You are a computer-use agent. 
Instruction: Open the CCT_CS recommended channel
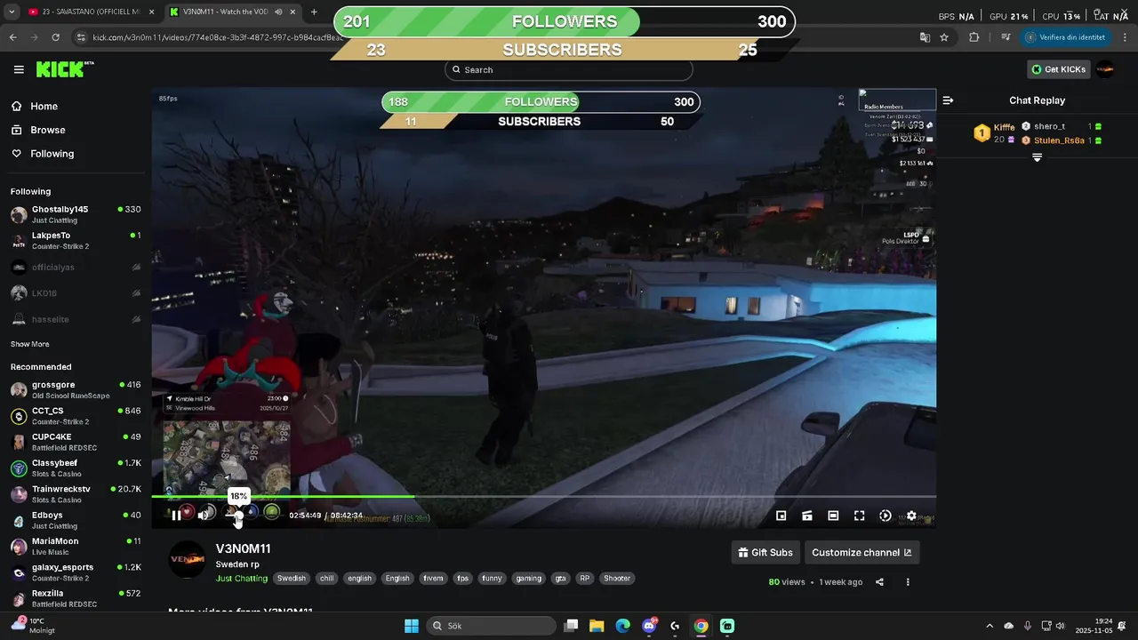click(76, 416)
